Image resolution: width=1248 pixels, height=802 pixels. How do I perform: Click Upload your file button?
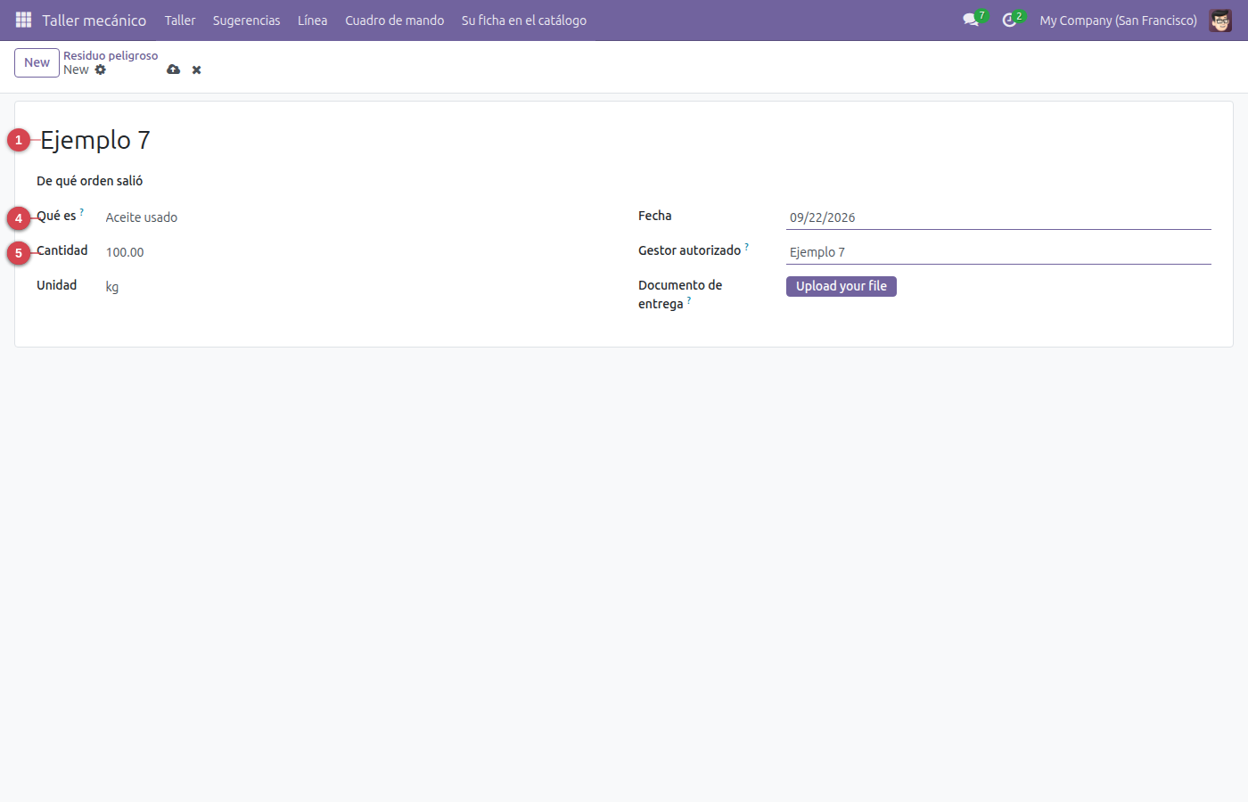point(842,286)
